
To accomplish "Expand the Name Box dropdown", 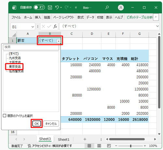I will (x=33, y=27).
